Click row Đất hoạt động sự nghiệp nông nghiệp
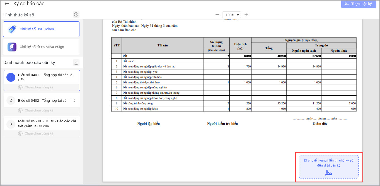Screen dimensions: 380x186 [x=234, y=88]
